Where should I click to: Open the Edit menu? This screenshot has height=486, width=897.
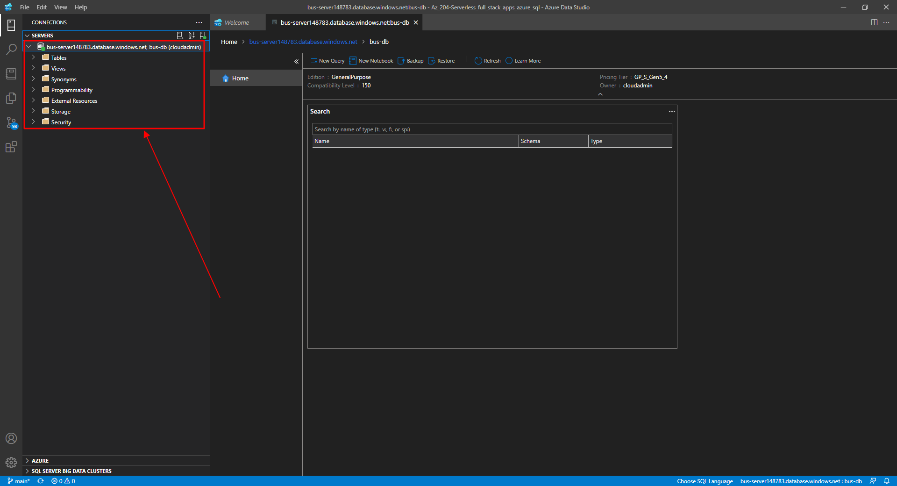(42, 7)
